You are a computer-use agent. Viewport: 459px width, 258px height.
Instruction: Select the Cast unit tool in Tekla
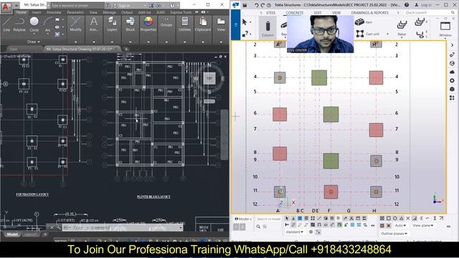point(368,34)
